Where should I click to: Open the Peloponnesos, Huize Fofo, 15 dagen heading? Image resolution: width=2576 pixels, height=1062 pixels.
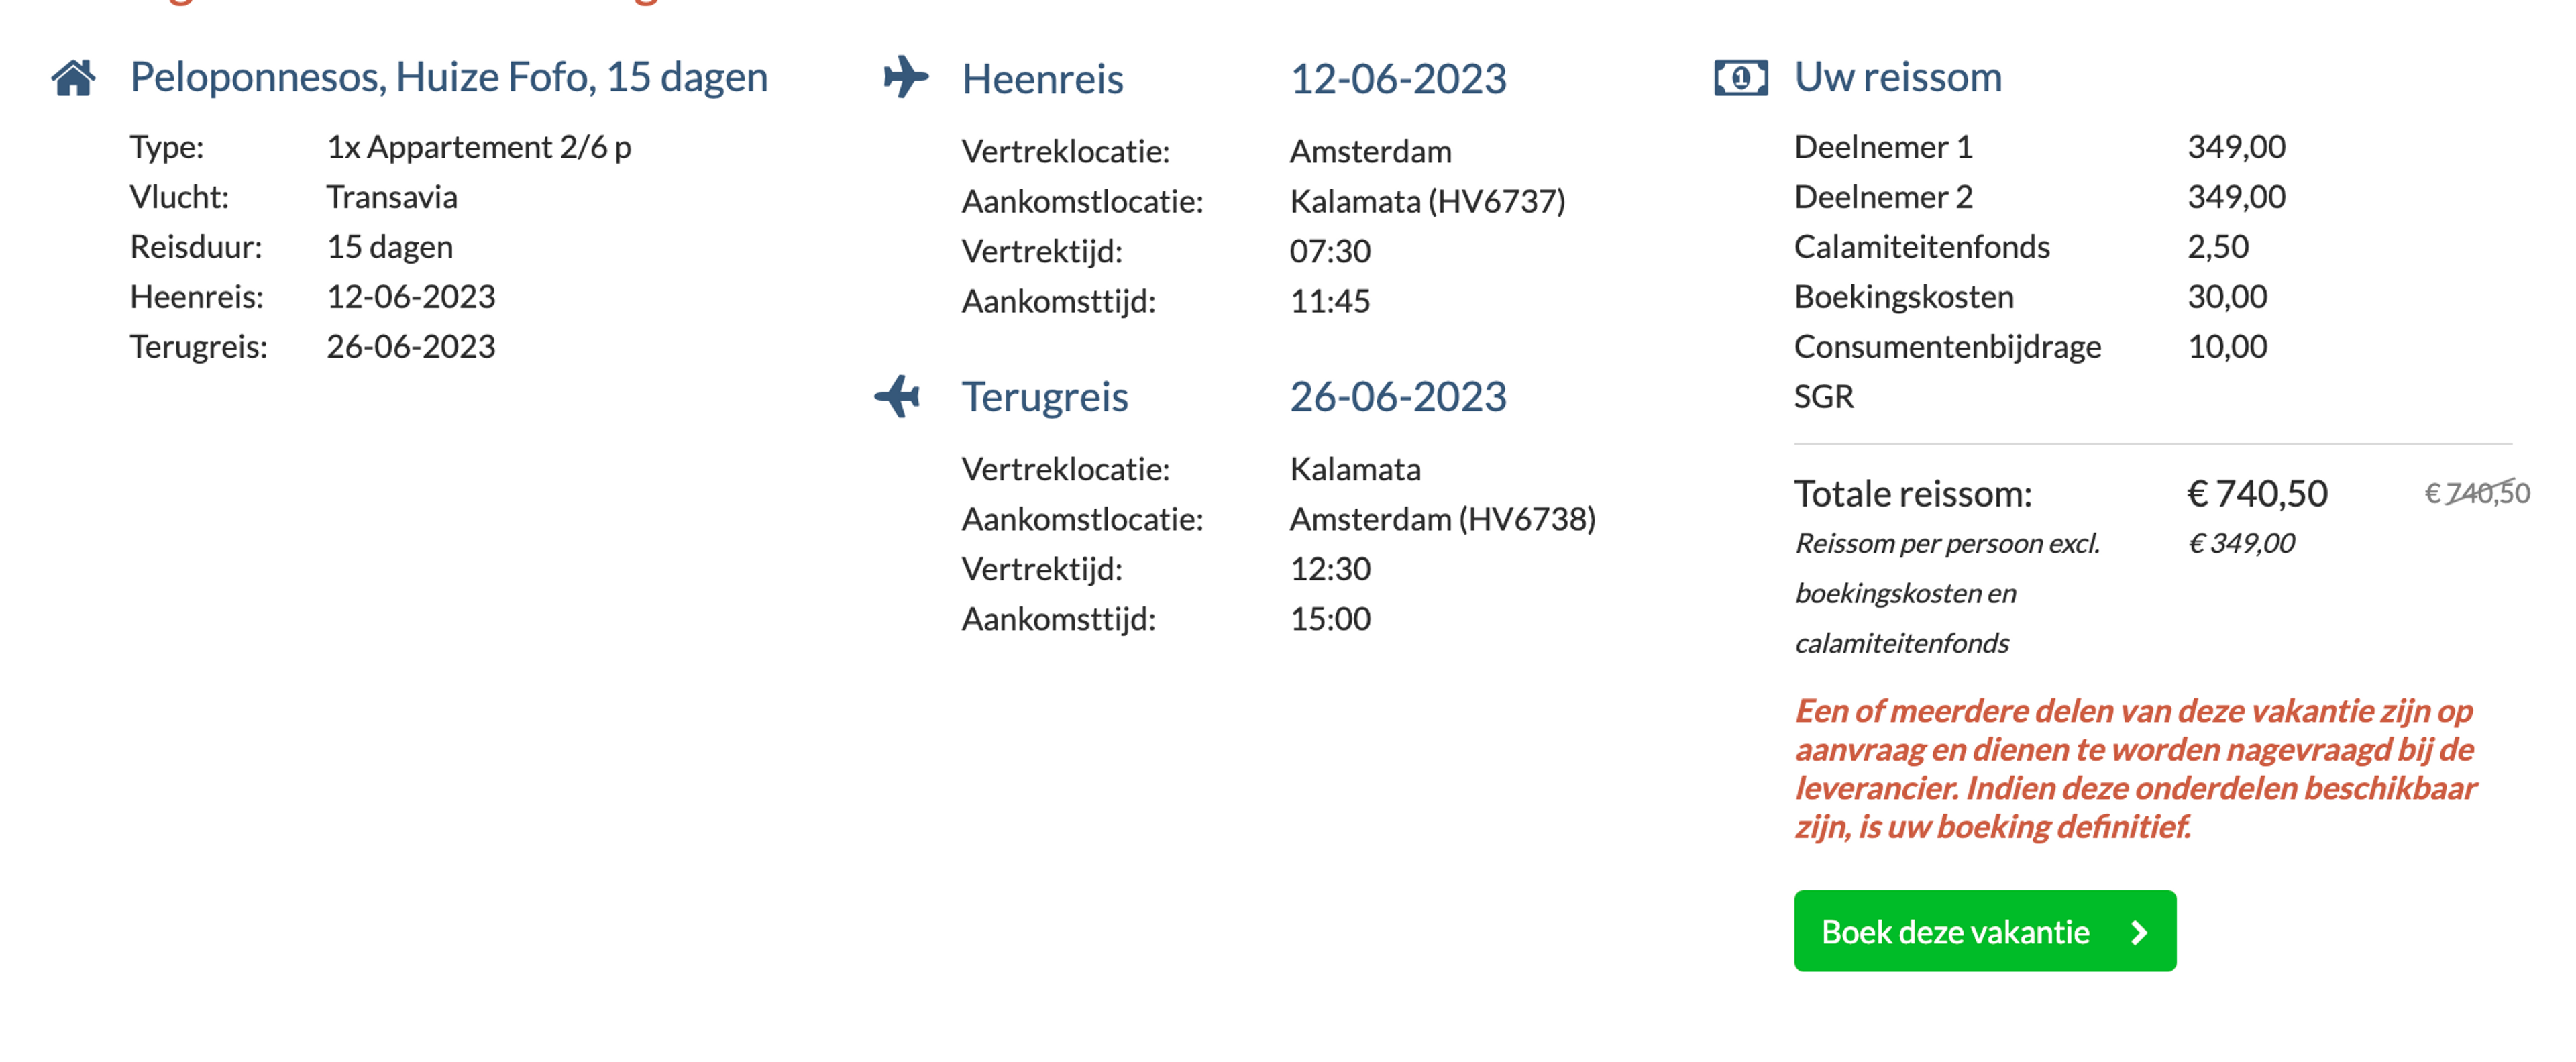pyautogui.click(x=449, y=77)
